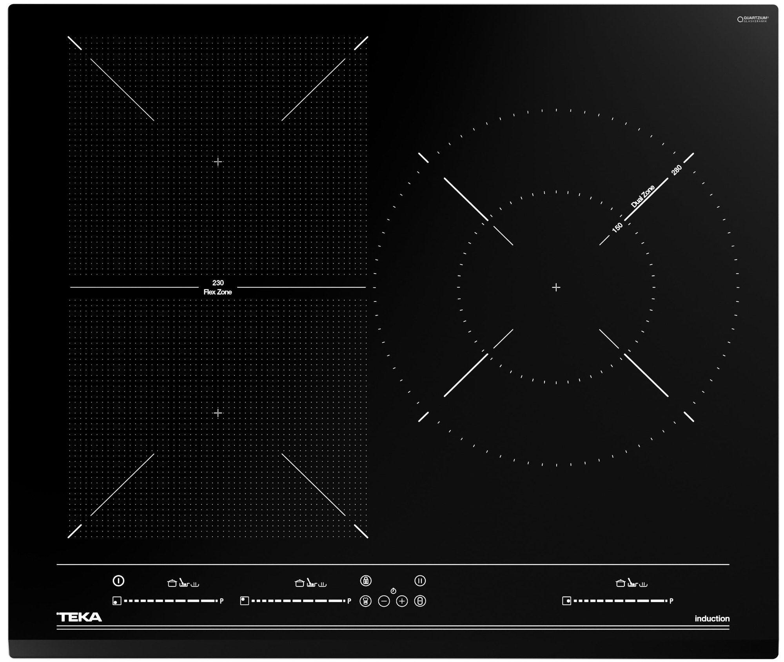Tap the padlock child-lock icon

(366, 580)
